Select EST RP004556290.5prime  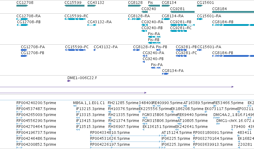pyautogui.click(x=19, y=124)
